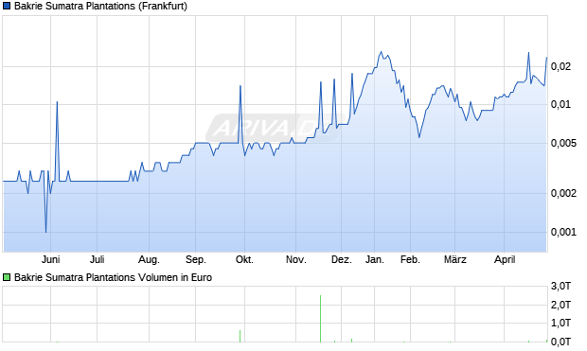
Task: Click the 'April' month axis label
Action: coord(505,259)
